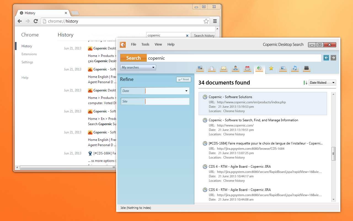This screenshot has width=353, height=221.
Task: Select the Calendar category icon
Action: pos(247,68)
